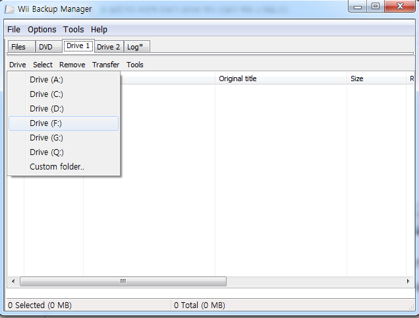The image size is (419, 318).
Task: Open the Options menu
Action: click(42, 30)
